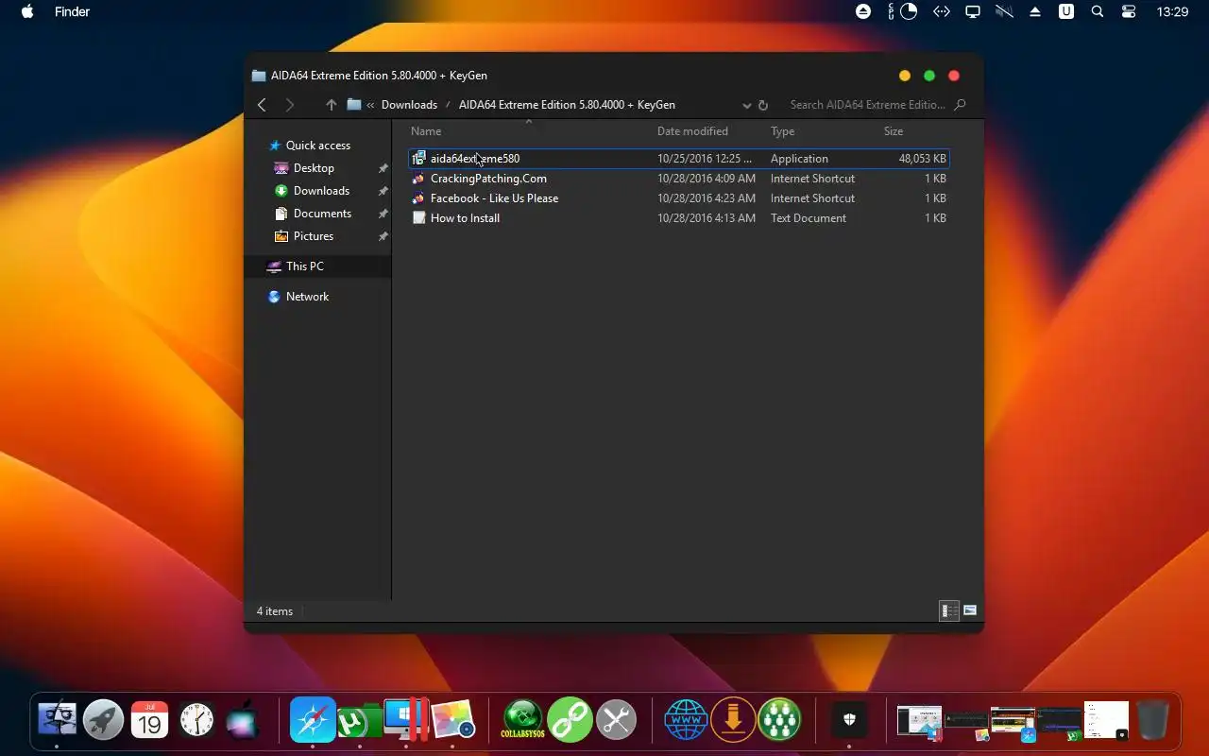
Task: Open the Finder menu
Action: pyautogui.click(x=73, y=12)
